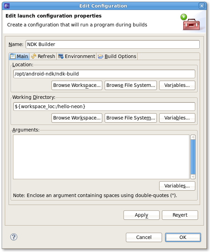The width and height of the screenshot is (210, 252).
Task: Close the Edit Configuration dialog
Action: point(201,6)
